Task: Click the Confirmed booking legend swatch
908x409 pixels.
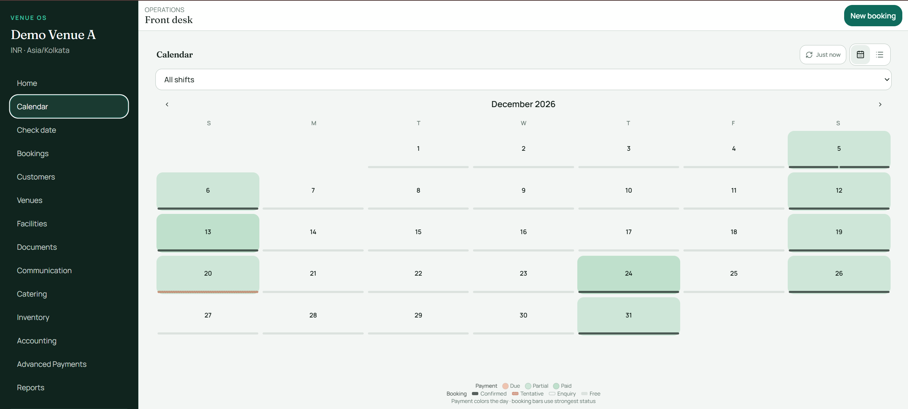Action: pyautogui.click(x=475, y=394)
